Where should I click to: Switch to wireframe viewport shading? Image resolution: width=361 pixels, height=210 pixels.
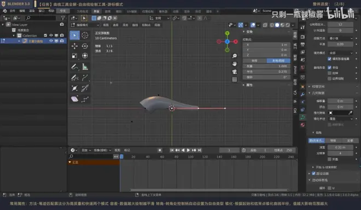tap(272, 25)
